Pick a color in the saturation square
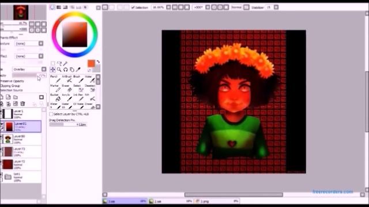This screenshot has width=369, height=207. (x=75, y=34)
